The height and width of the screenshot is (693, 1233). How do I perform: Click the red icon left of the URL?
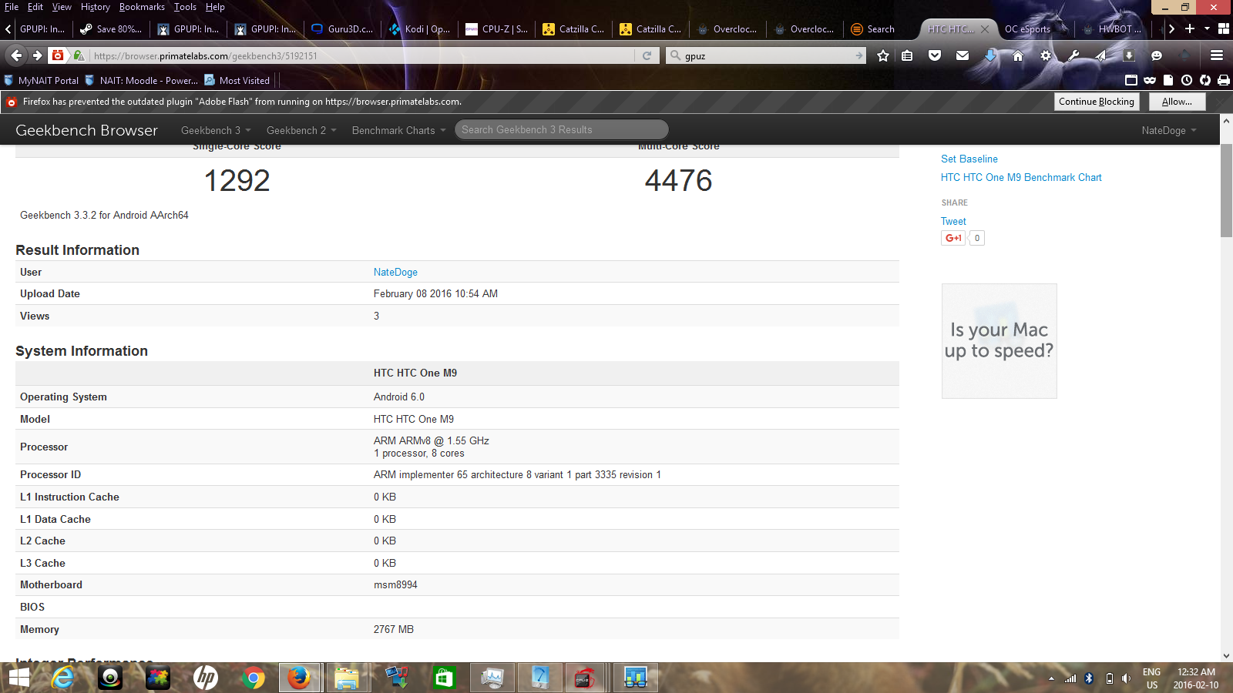[x=58, y=55]
